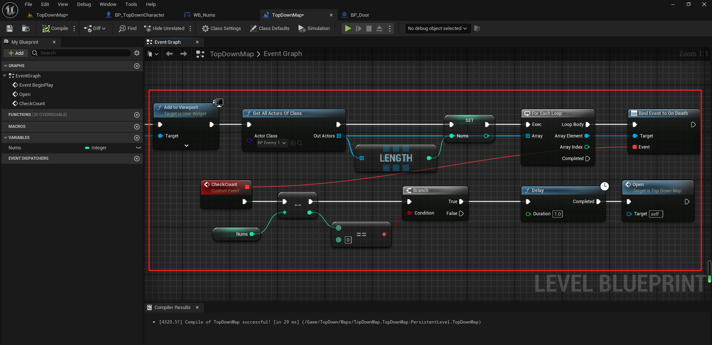Click For Each Loop Completed pin
The width and height of the screenshot is (712, 345).
pyautogui.click(x=588, y=159)
